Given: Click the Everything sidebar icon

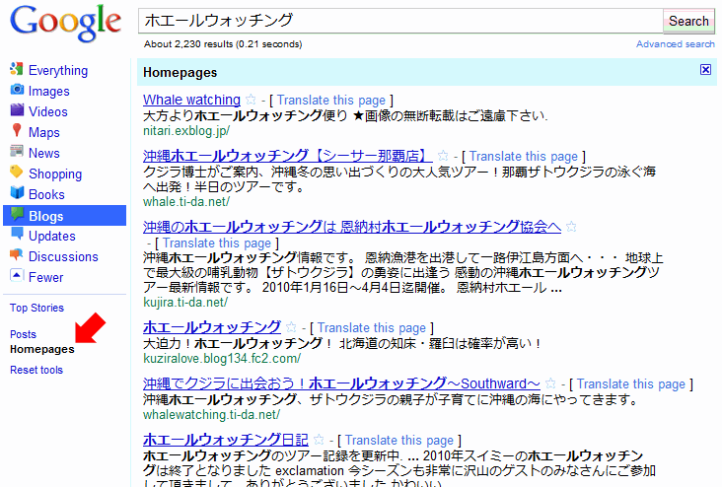Looking at the screenshot, I should click(17, 70).
